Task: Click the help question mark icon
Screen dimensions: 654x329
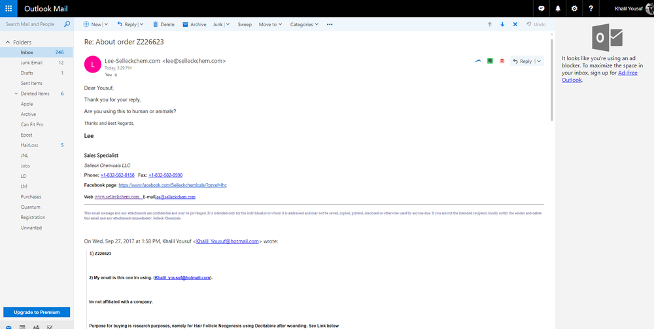Action: tap(591, 9)
